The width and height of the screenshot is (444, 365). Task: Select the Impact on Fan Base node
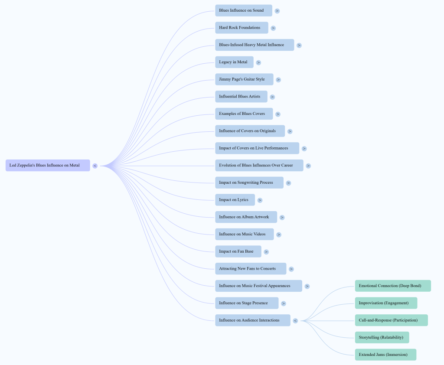click(238, 251)
